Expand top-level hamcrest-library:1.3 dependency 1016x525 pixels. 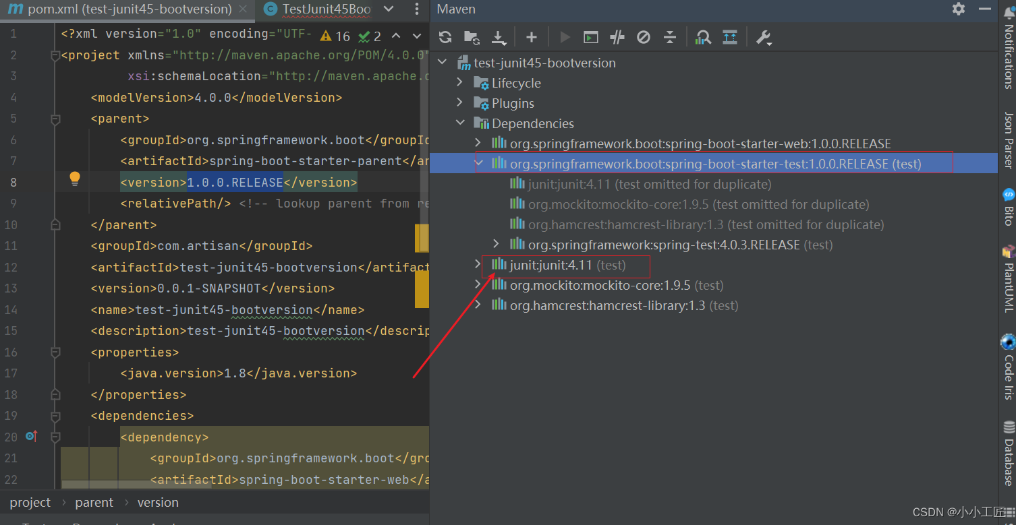[x=478, y=305]
